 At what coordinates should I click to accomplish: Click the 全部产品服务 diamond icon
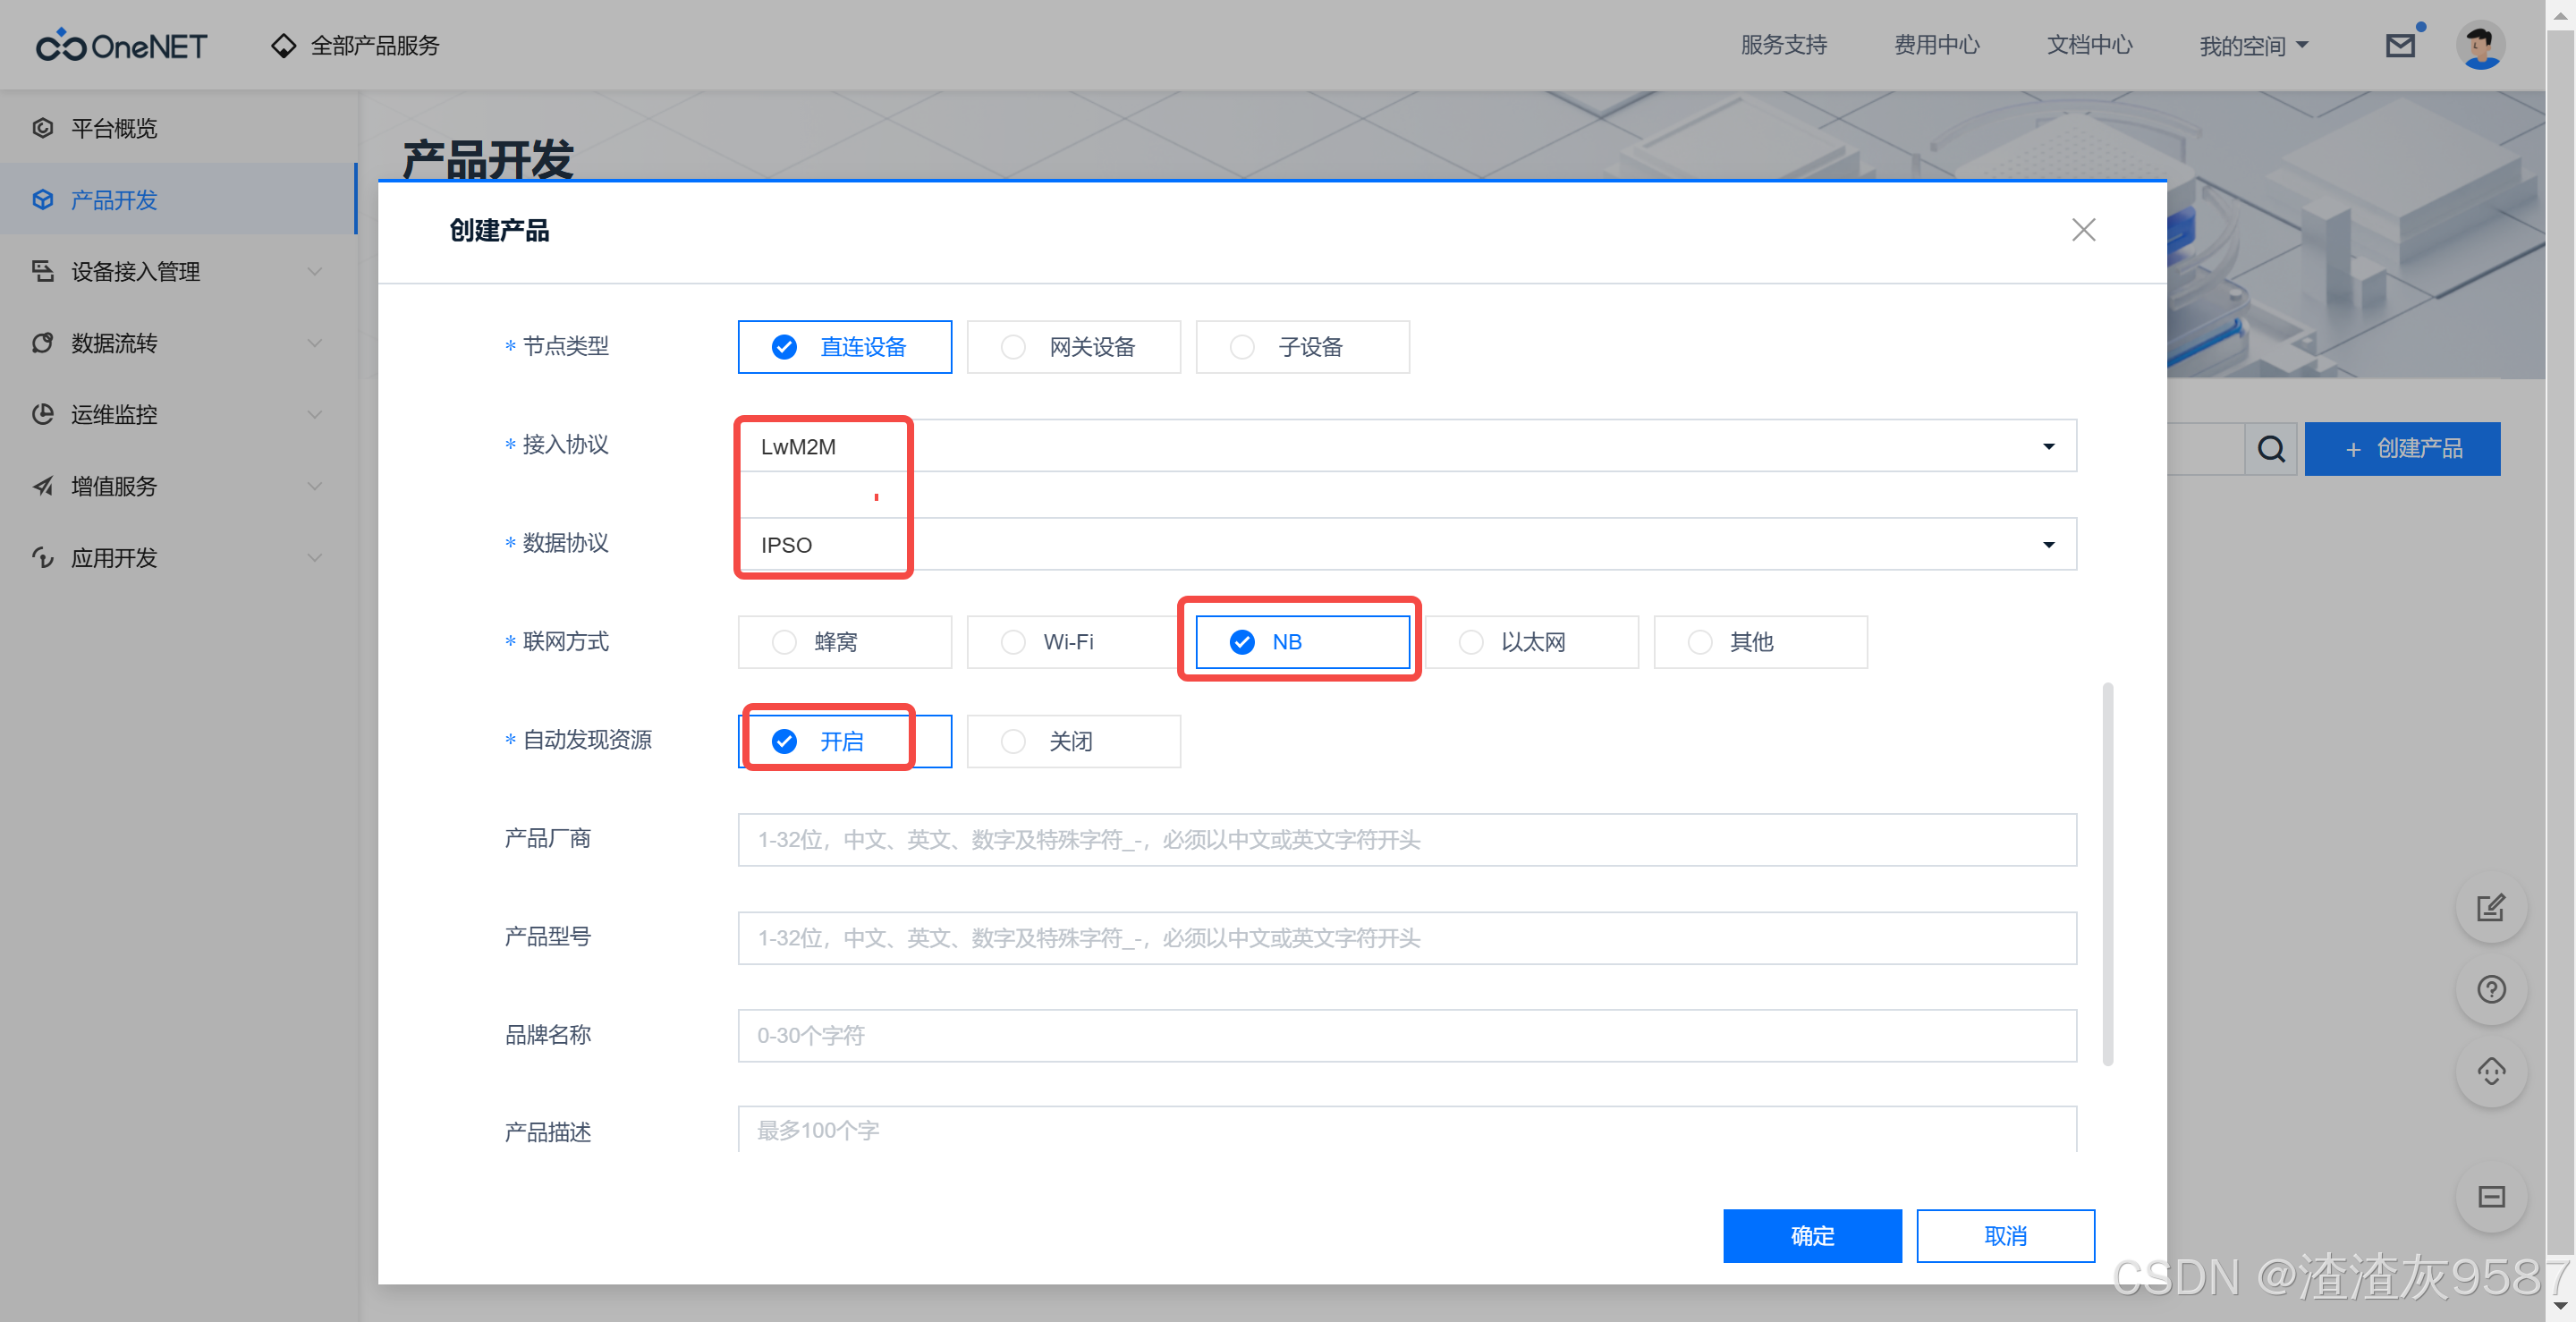click(284, 46)
